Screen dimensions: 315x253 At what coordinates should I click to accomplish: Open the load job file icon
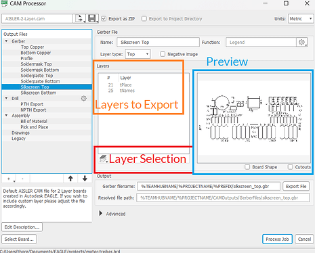coord(80,18)
